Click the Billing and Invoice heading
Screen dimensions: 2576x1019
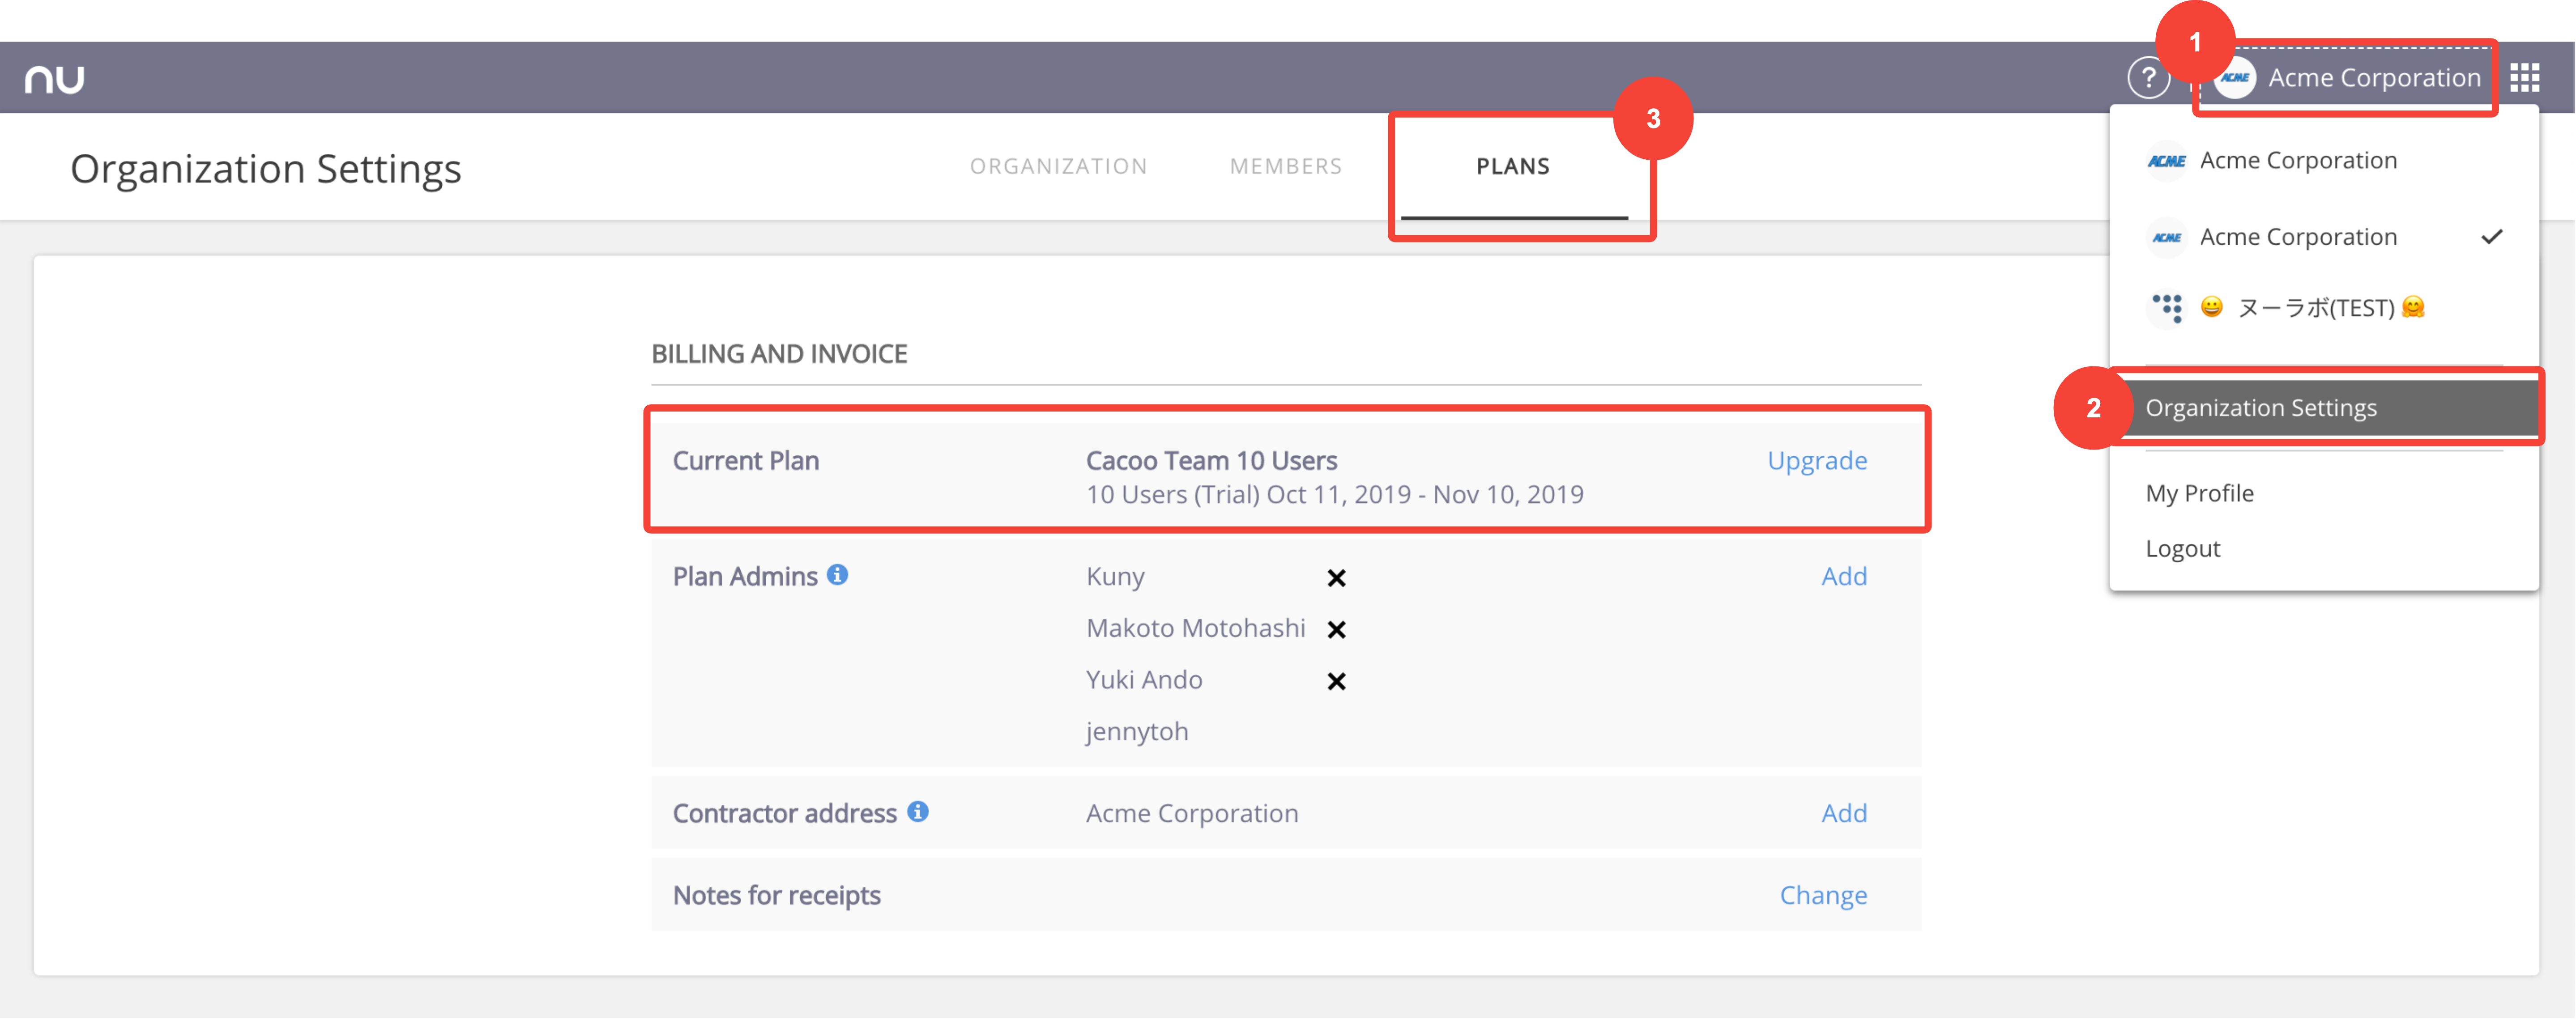(779, 354)
